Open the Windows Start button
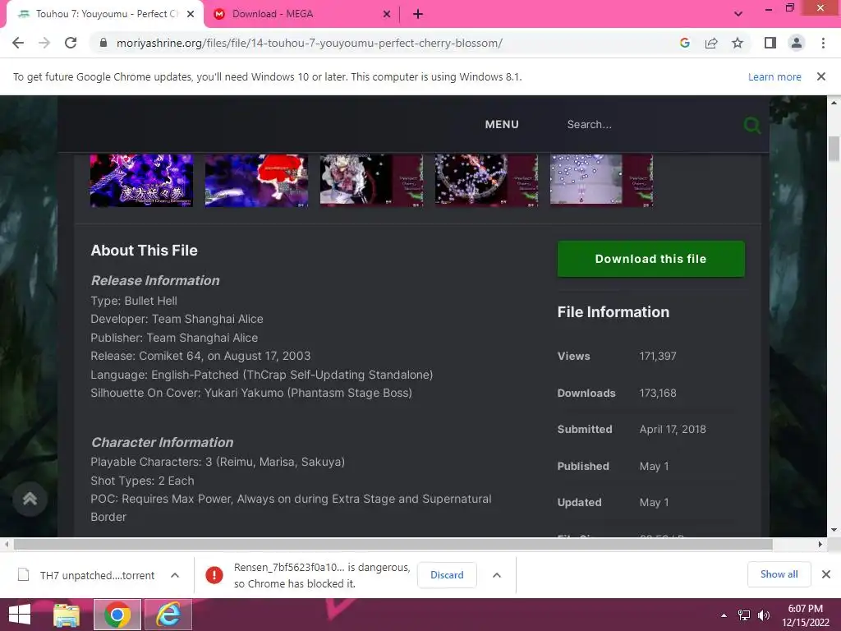The width and height of the screenshot is (841, 631). (20, 615)
